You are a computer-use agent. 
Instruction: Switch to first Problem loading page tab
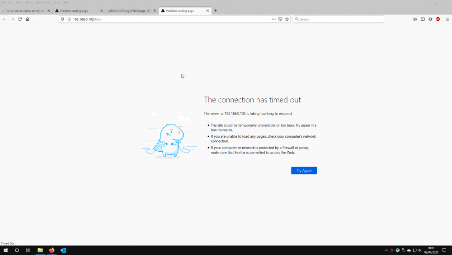79,11
